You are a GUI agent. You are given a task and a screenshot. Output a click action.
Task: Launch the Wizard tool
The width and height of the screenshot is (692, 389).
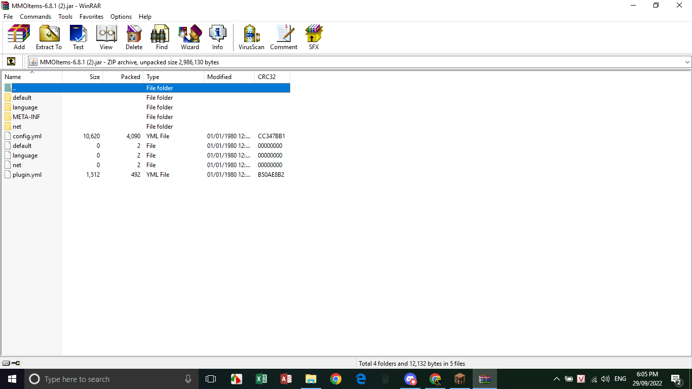189,37
